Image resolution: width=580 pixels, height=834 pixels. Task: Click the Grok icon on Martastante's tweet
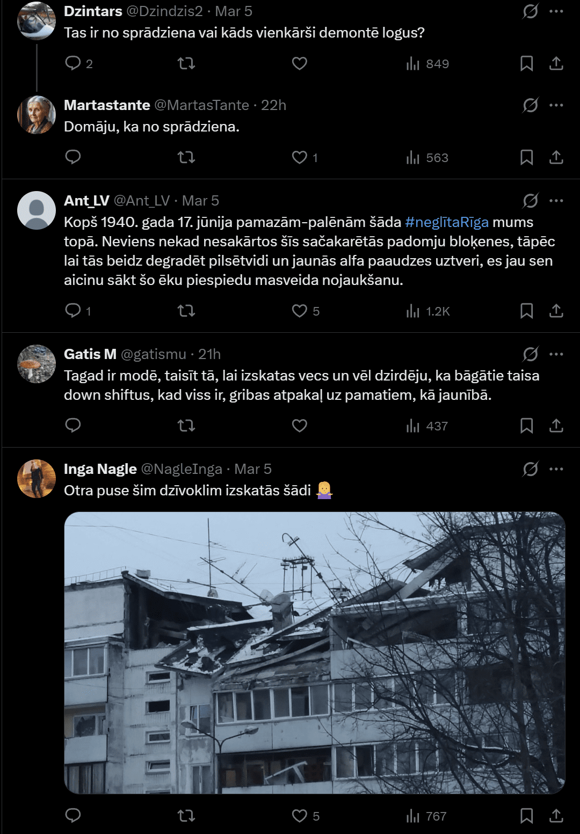point(530,105)
